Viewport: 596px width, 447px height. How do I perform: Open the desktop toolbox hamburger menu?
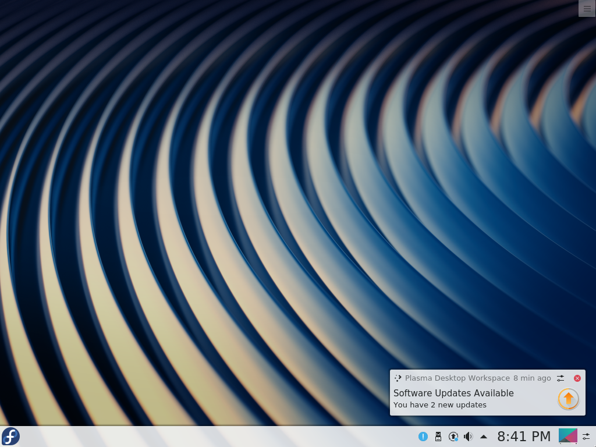[x=587, y=8]
